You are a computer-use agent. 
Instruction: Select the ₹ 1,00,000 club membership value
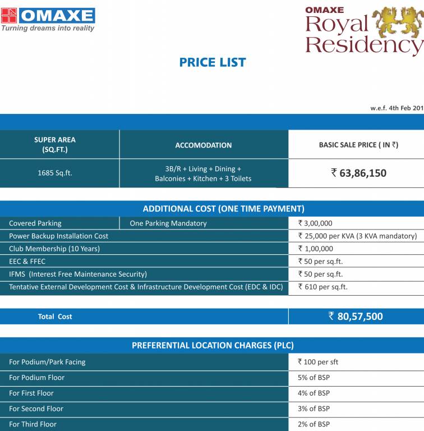coord(316,249)
